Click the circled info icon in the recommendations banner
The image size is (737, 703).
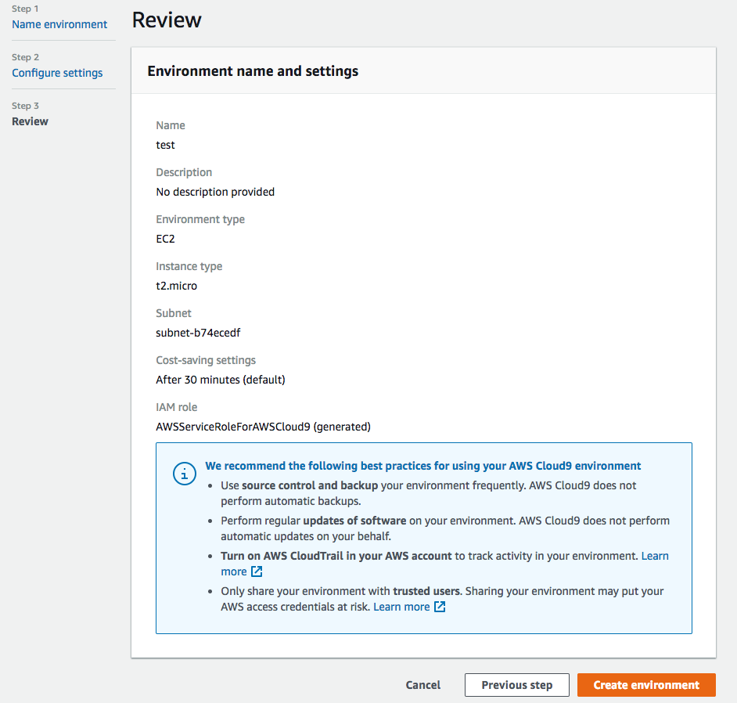pyautogui.click(x=184, y=474)
